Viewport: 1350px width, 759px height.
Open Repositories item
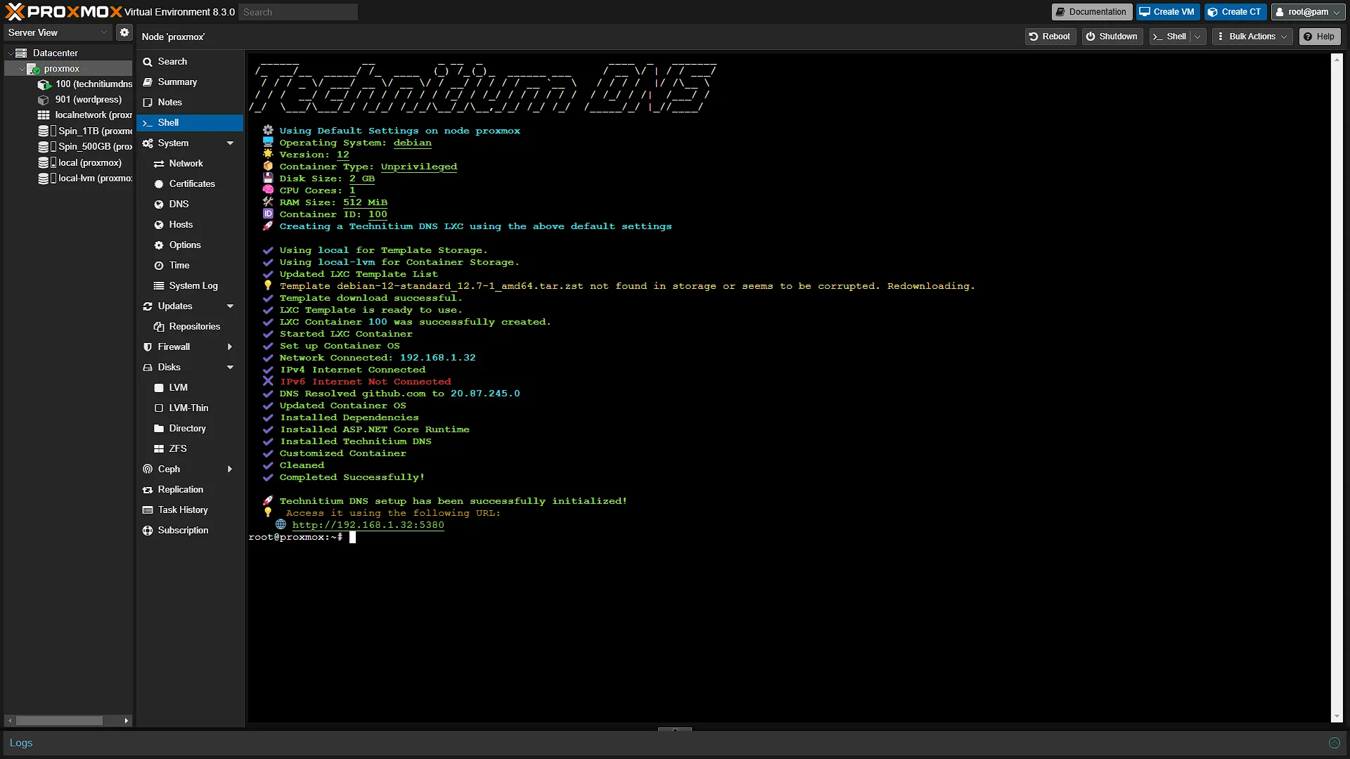tap(190, 327)
